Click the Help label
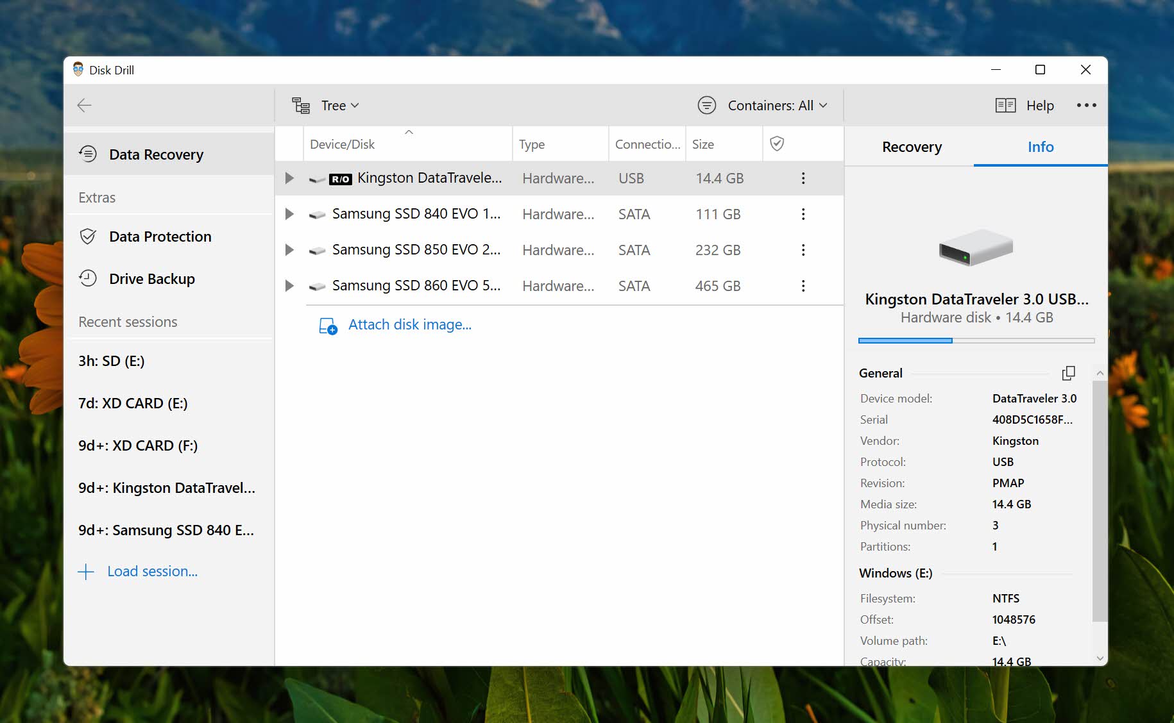Image resolution: width=1174 pixels, height=723 pixels. point(1040,105)
